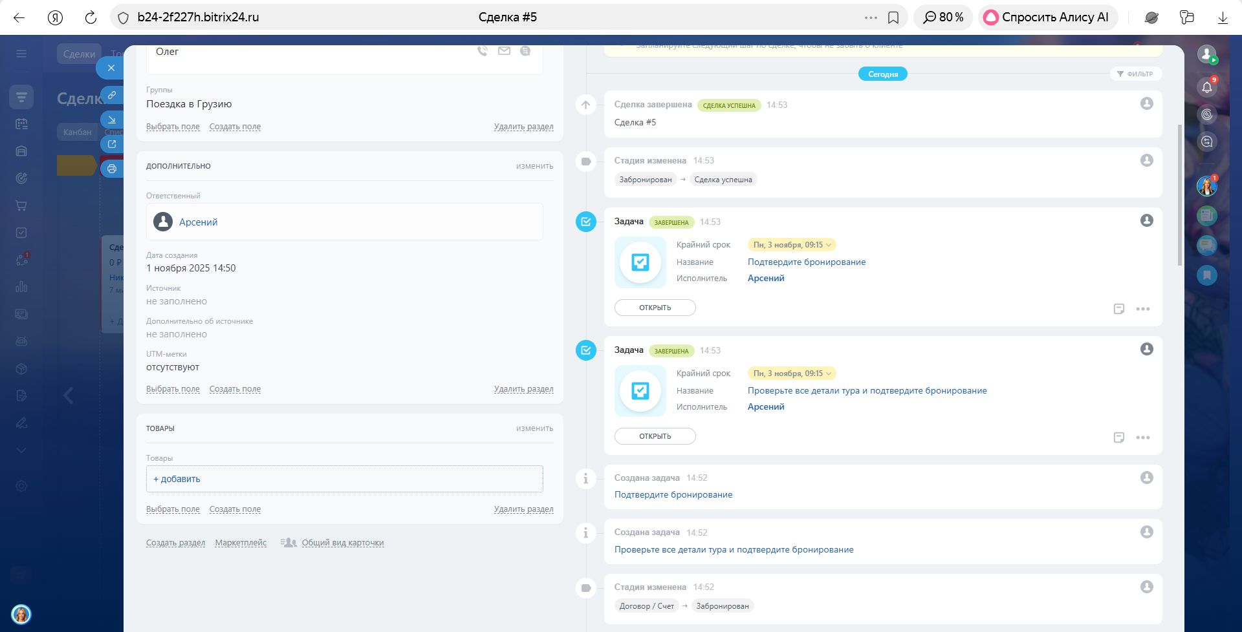Copy the deal link with the chain icon
This screenshot has height=632, width=1242.
tap(112, 95)
